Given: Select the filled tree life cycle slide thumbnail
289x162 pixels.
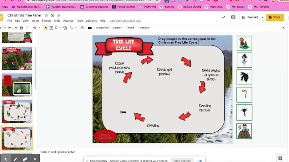Looking at the screenshot, I should point(17,111).
